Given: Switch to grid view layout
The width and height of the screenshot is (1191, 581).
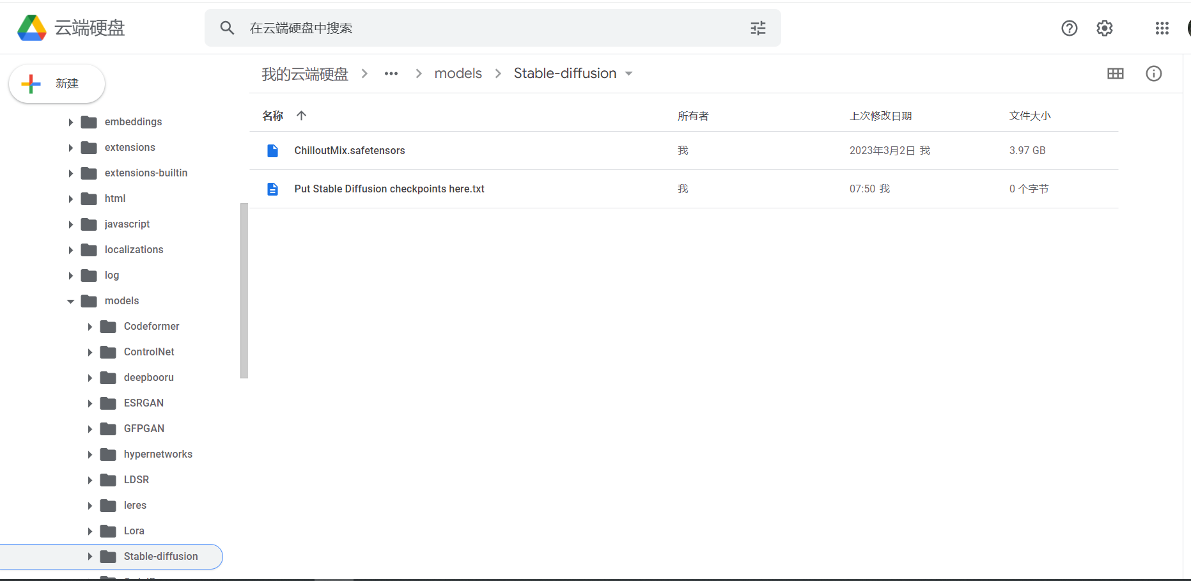Looking at the screenshot, I should click(x=1115, y=74).
